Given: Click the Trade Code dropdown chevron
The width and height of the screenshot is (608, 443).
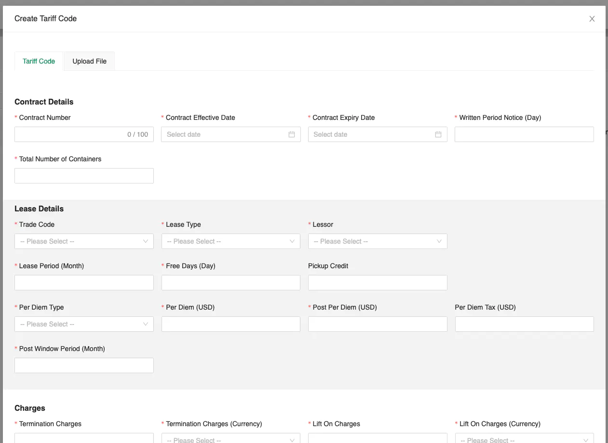Looking at the screenshot, I should tap(146, 241).
